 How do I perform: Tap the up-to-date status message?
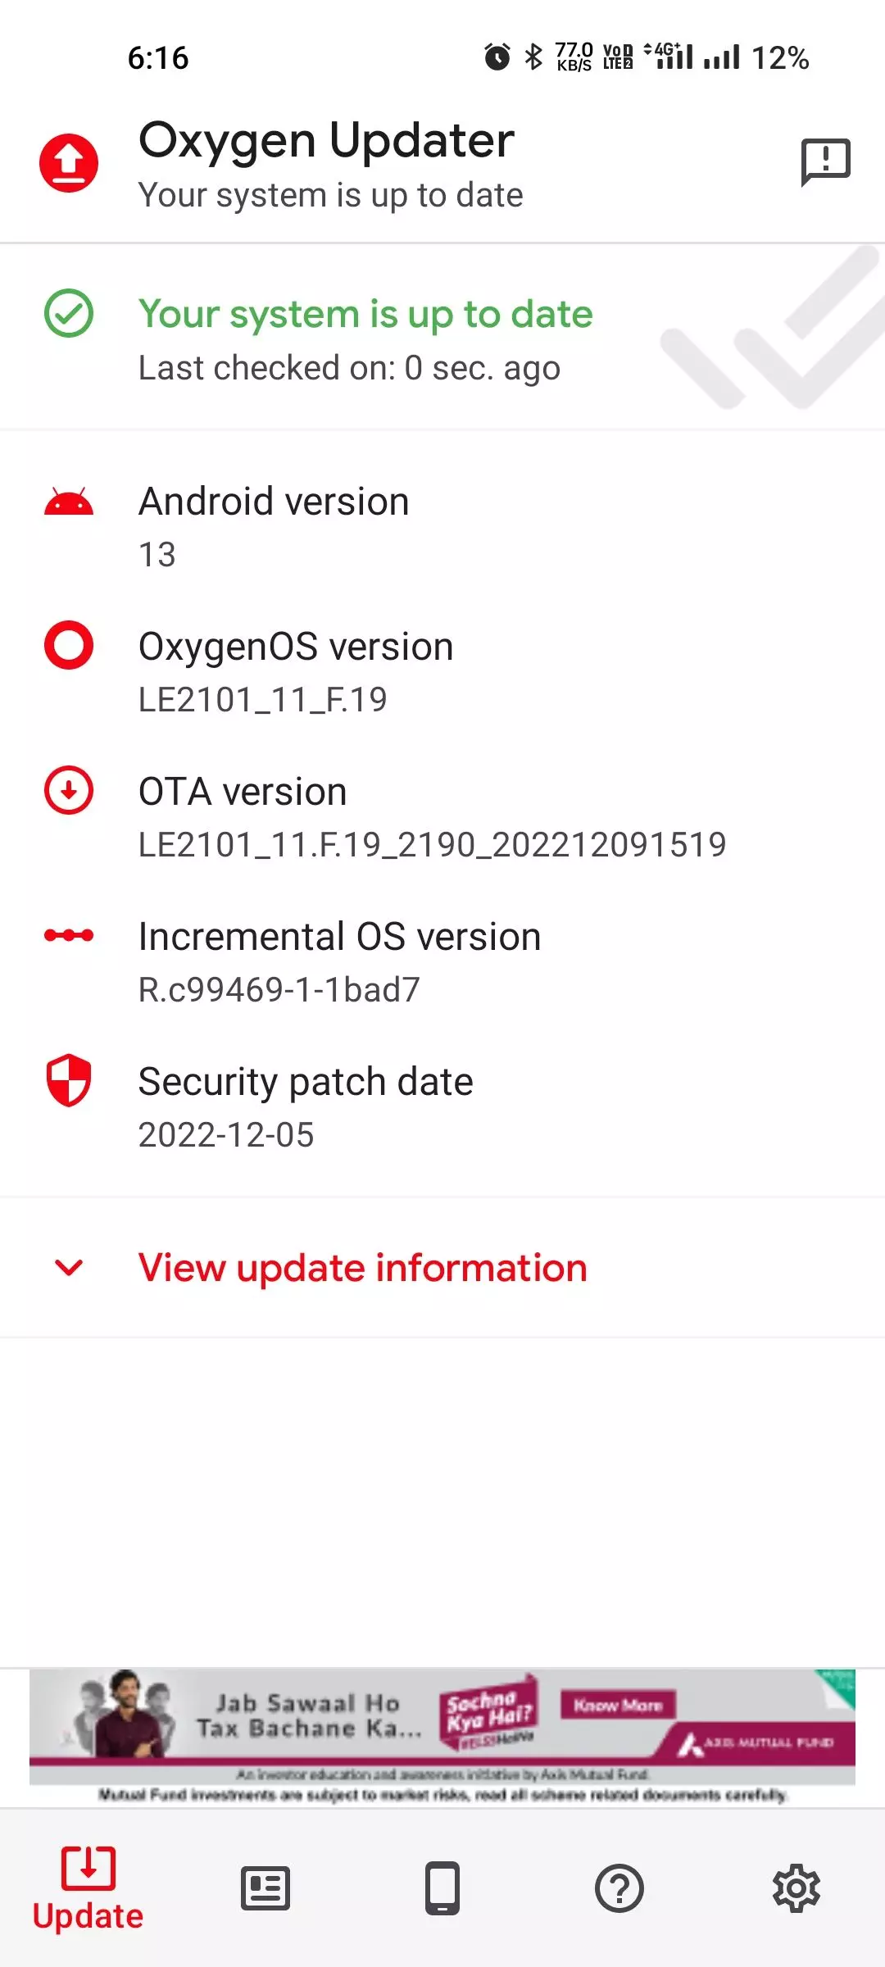pos(366,314)
